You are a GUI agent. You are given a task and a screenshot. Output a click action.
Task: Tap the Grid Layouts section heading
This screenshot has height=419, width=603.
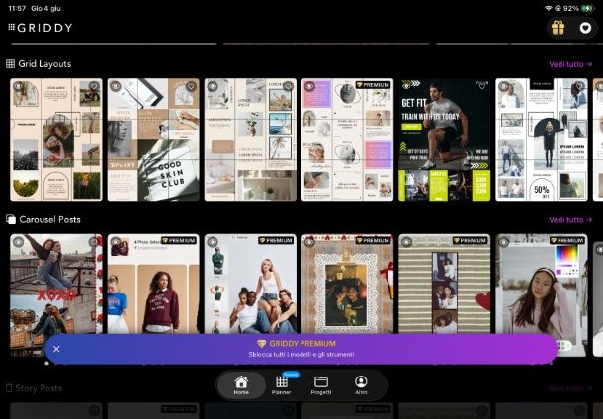pyautogui.click(x=39, y=64)
